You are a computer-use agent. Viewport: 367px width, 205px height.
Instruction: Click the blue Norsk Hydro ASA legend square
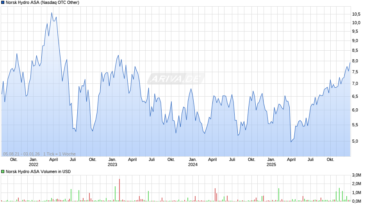pos(3,3)
